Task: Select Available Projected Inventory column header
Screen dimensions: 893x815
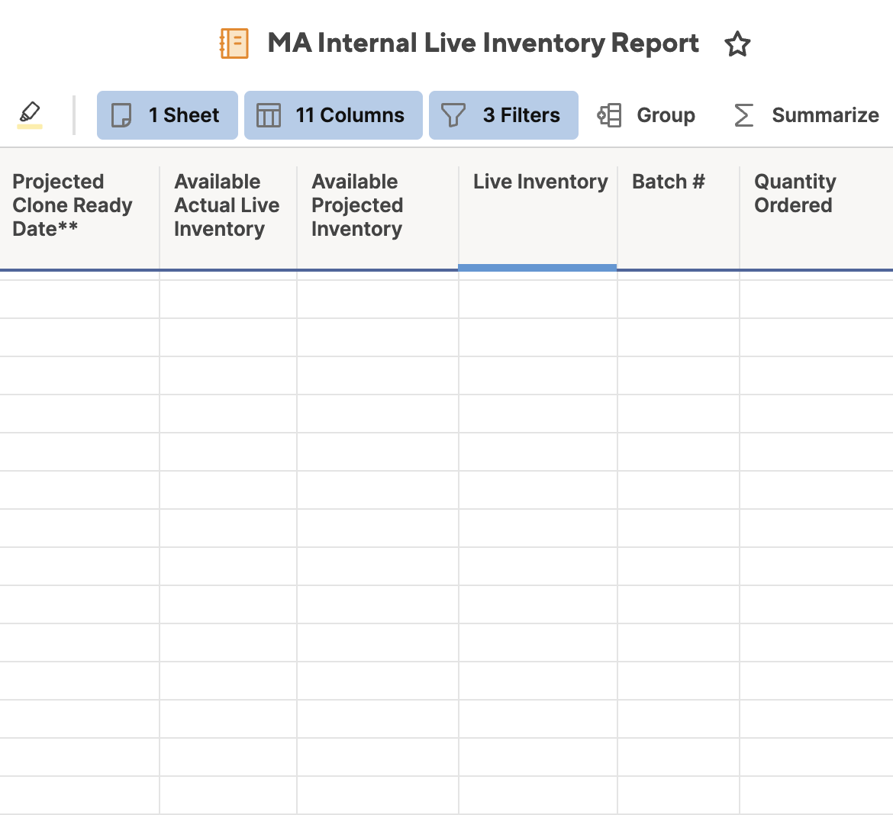Action: tap(356, 205)
